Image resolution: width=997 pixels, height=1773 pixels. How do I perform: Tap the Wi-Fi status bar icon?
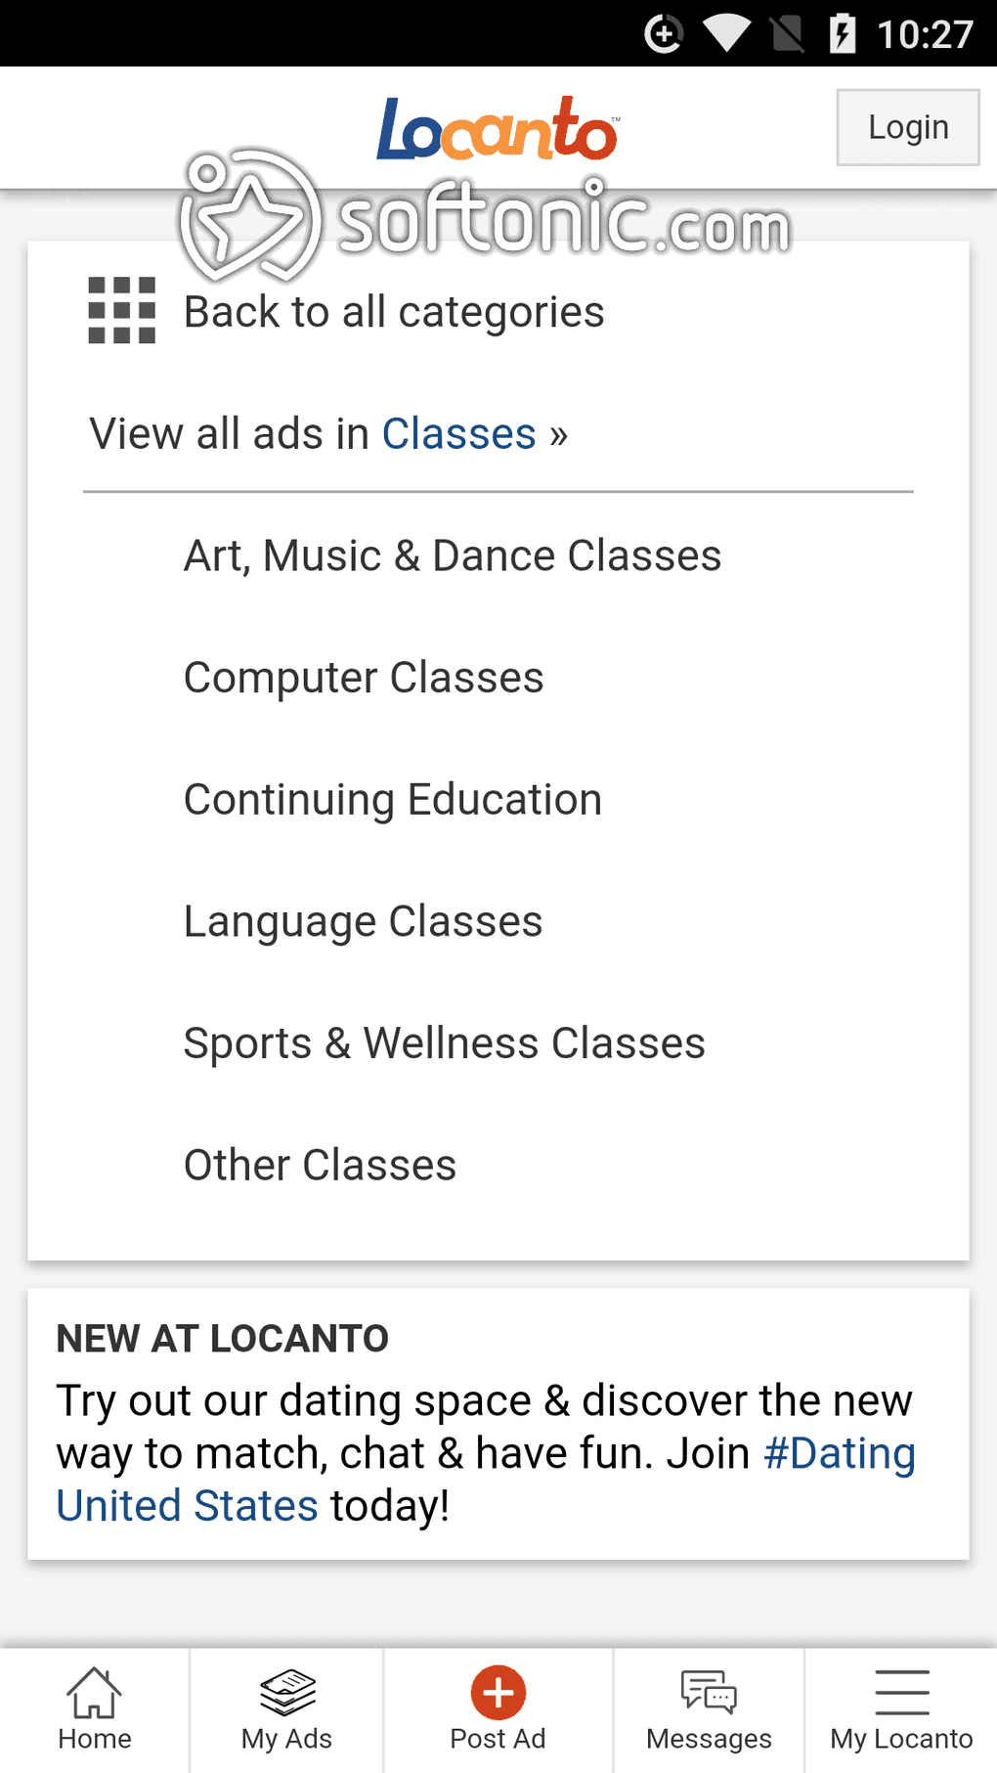[726, 34]
